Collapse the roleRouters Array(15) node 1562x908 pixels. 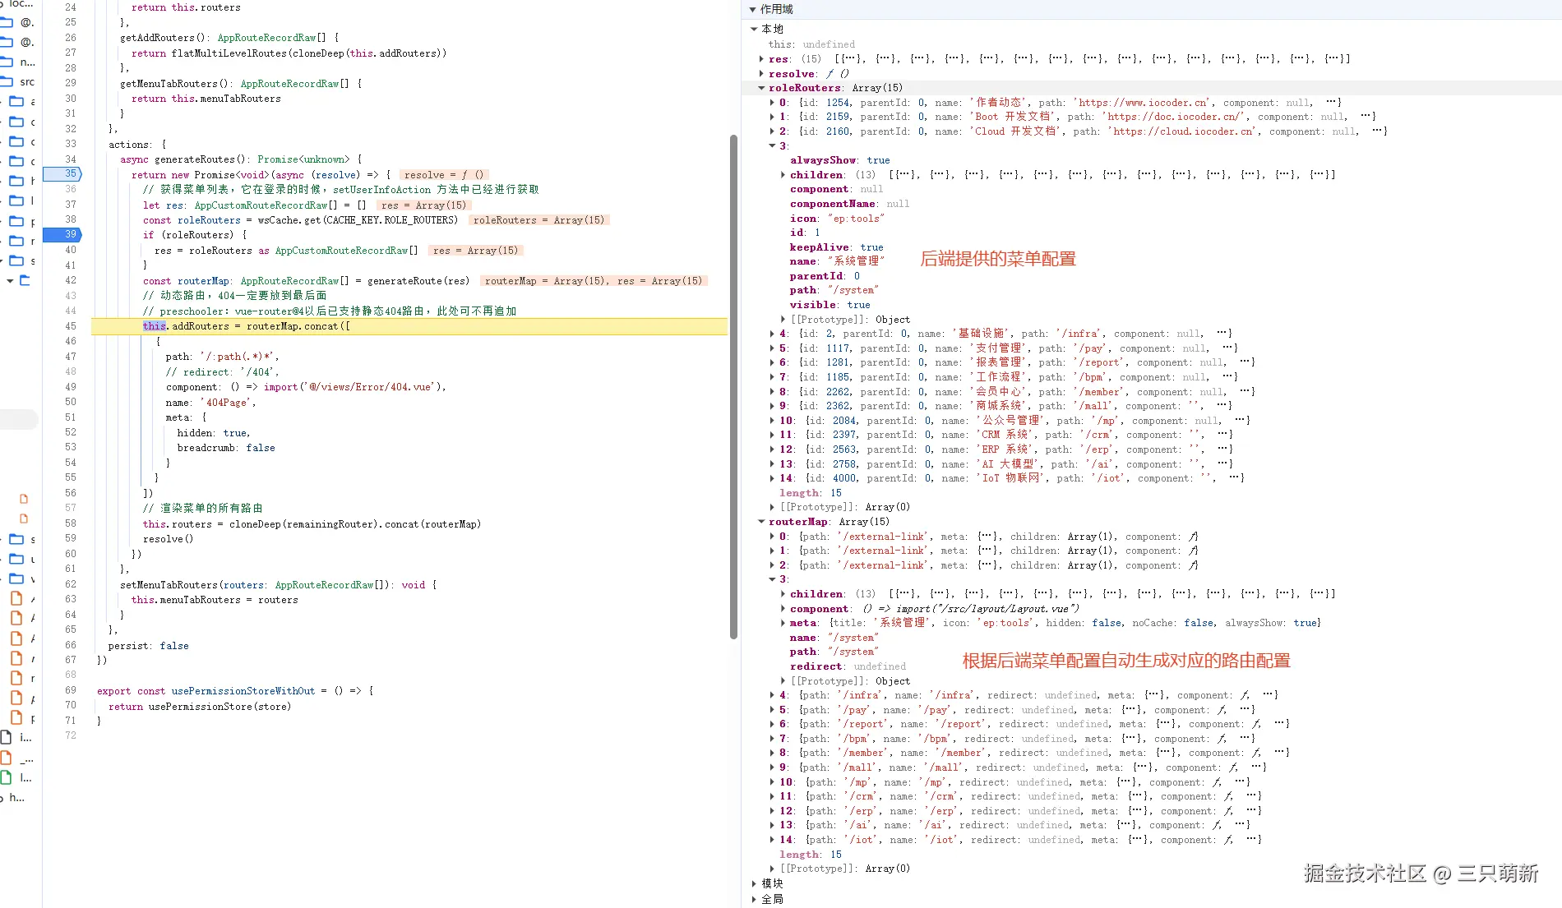(x=761, y=88)
